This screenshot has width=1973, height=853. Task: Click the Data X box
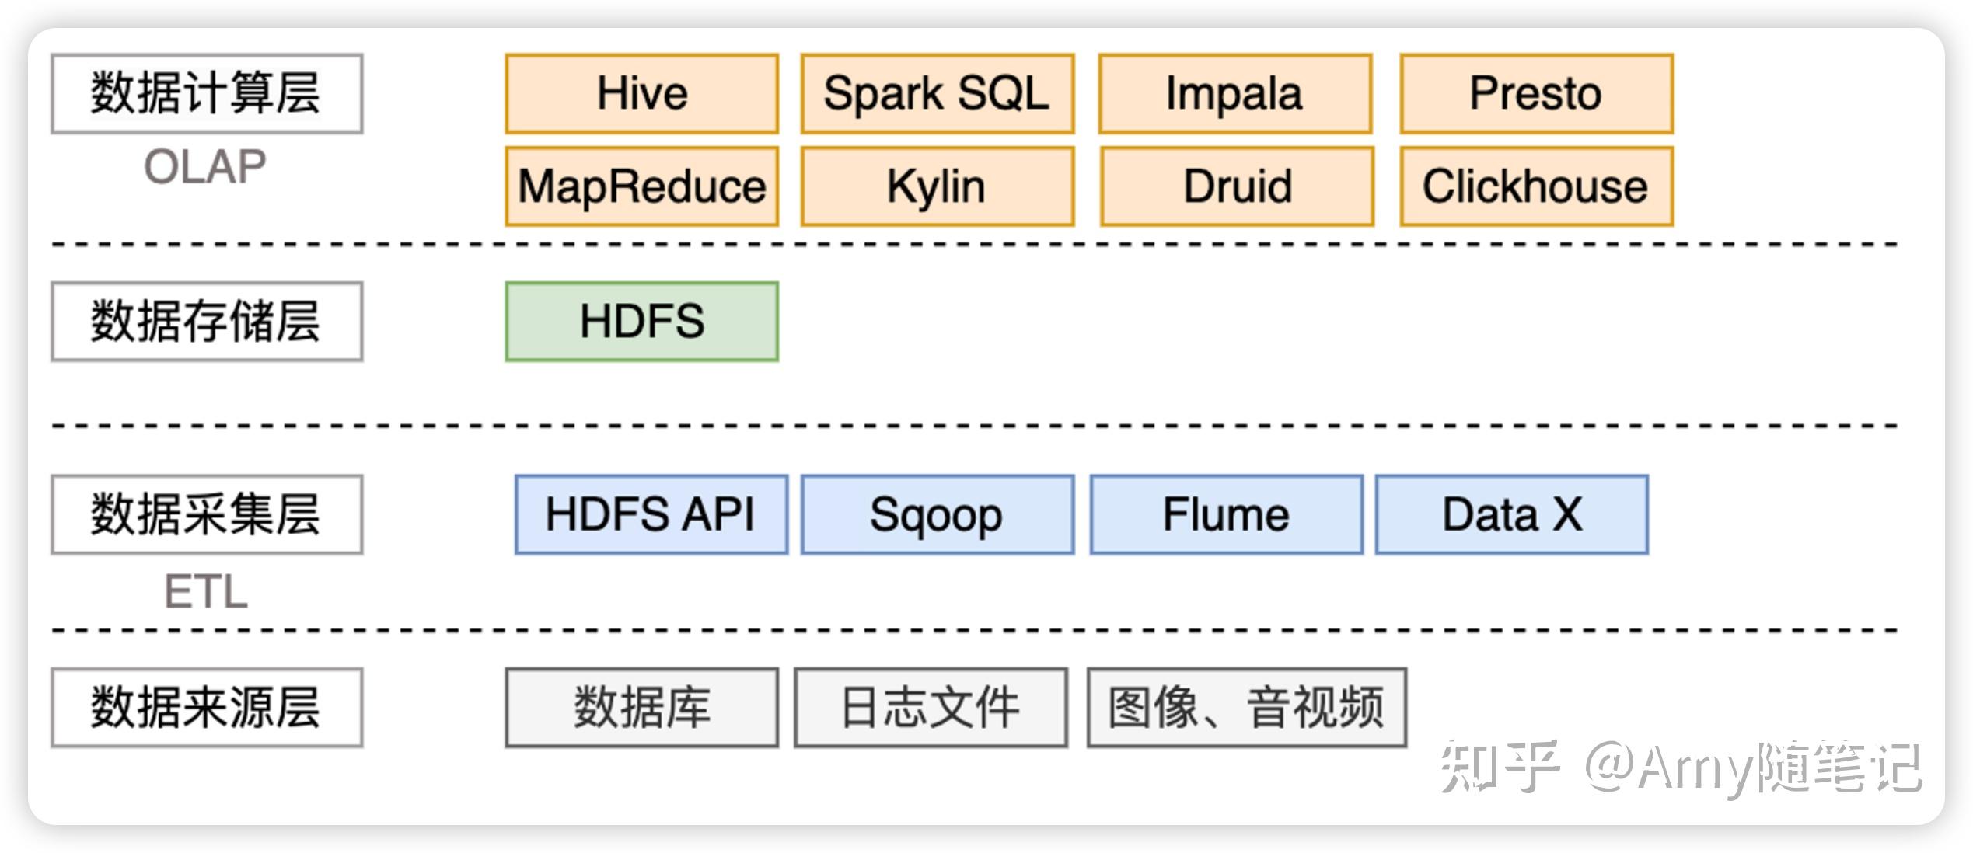click(1512, 514)
